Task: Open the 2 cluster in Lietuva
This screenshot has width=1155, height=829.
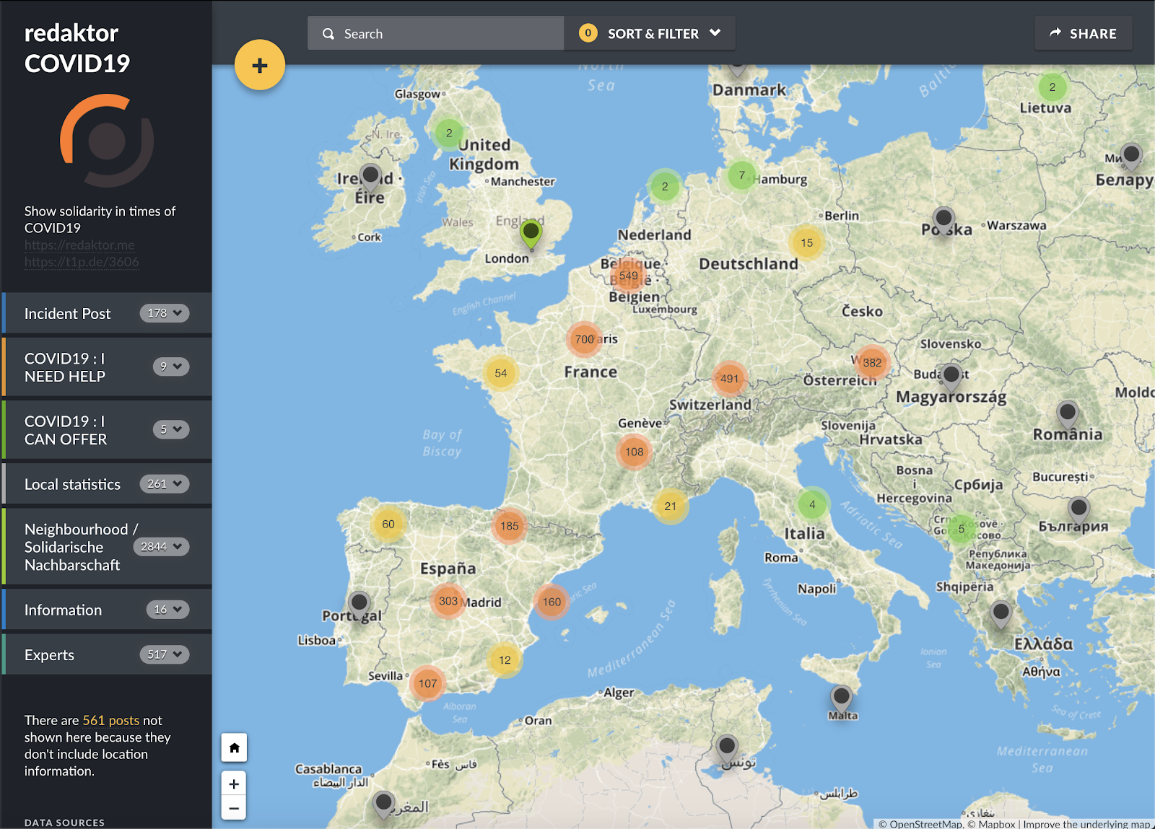Action: pyautogui.click(x=1052, y=87)
